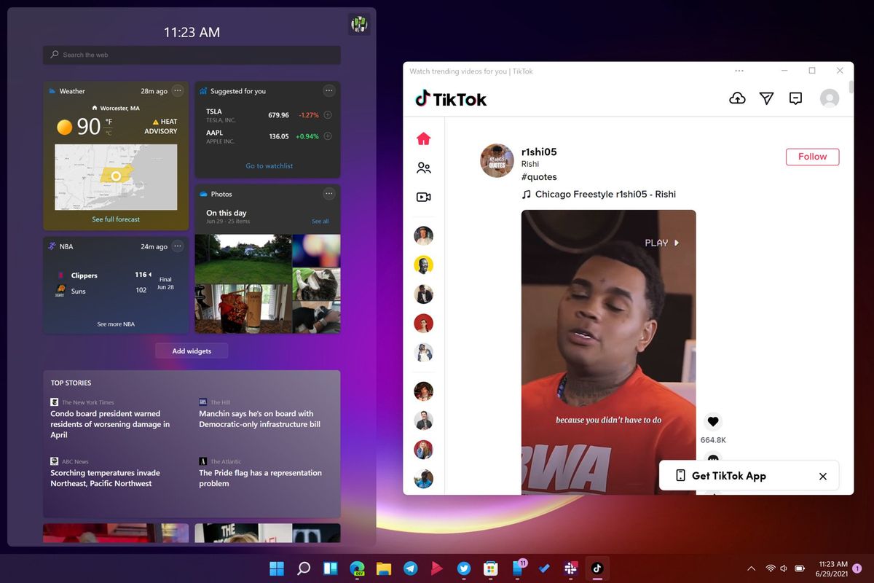This screenshot has width=874, height=583.
Task: Follow the user r1shi05
Action: (811, 156)
